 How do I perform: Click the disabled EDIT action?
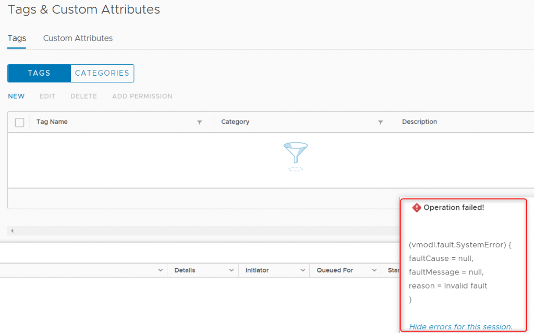[47, 96]
